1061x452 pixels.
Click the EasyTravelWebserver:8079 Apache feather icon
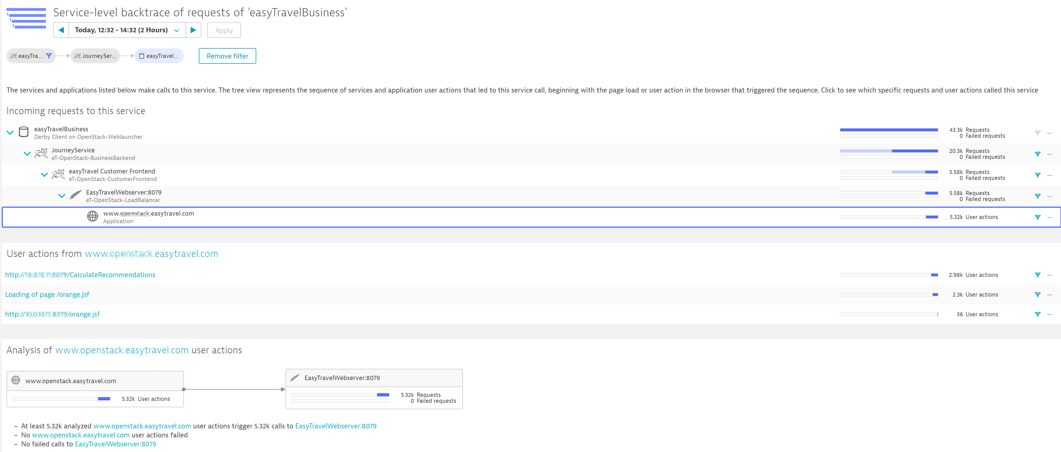pos(76,195)
